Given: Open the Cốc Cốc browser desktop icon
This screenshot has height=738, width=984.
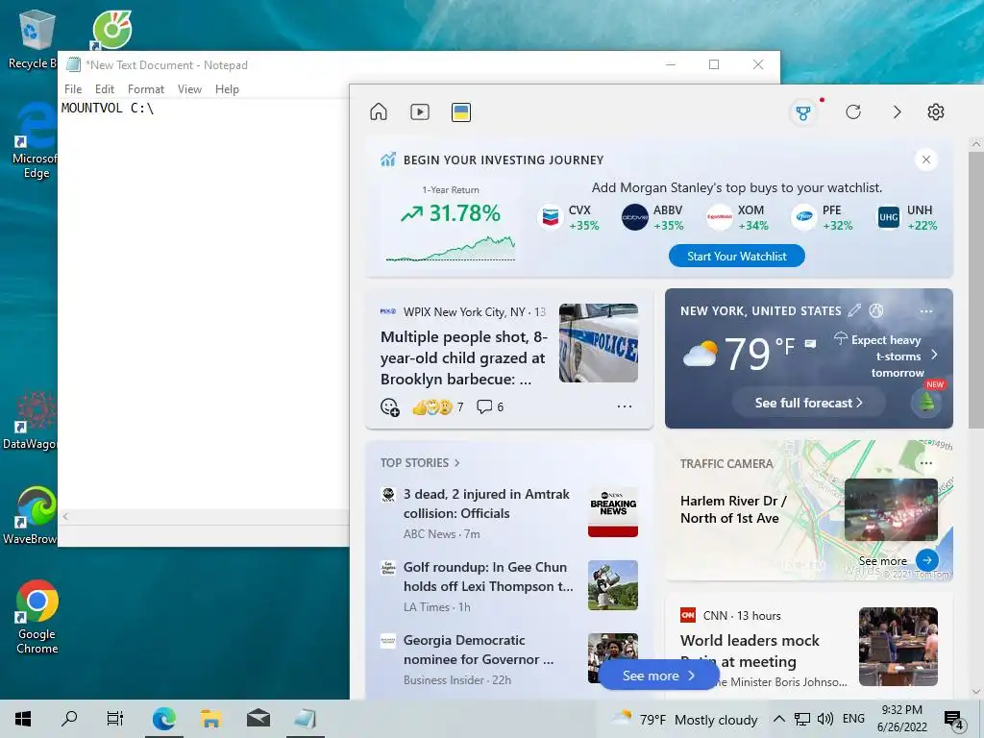Looking at the screenshot, I should point(111,30).
